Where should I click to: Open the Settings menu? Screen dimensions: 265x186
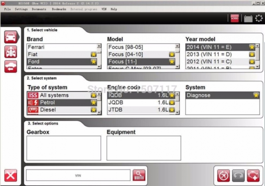(x=21, y=9)
